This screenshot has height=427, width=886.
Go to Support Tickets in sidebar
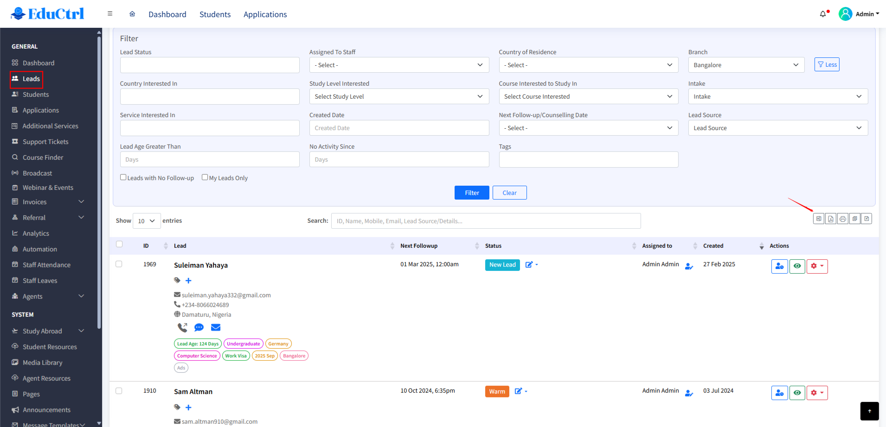click(x=45, y=142)
